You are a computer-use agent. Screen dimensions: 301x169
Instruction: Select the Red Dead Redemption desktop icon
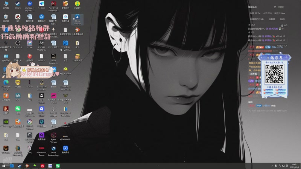click(x=53, y=6)
